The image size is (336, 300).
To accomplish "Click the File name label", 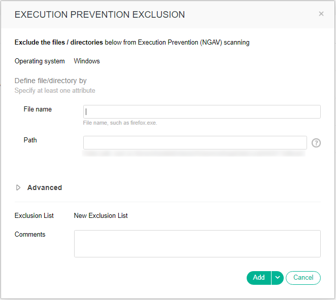I will tap(38, 109).
